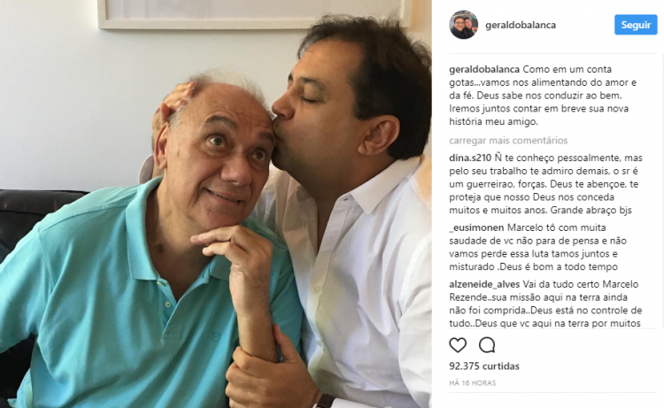Viewport: 664px width, 408px height.
Task: Like the post with the heart icon
Action: [458, 345]
